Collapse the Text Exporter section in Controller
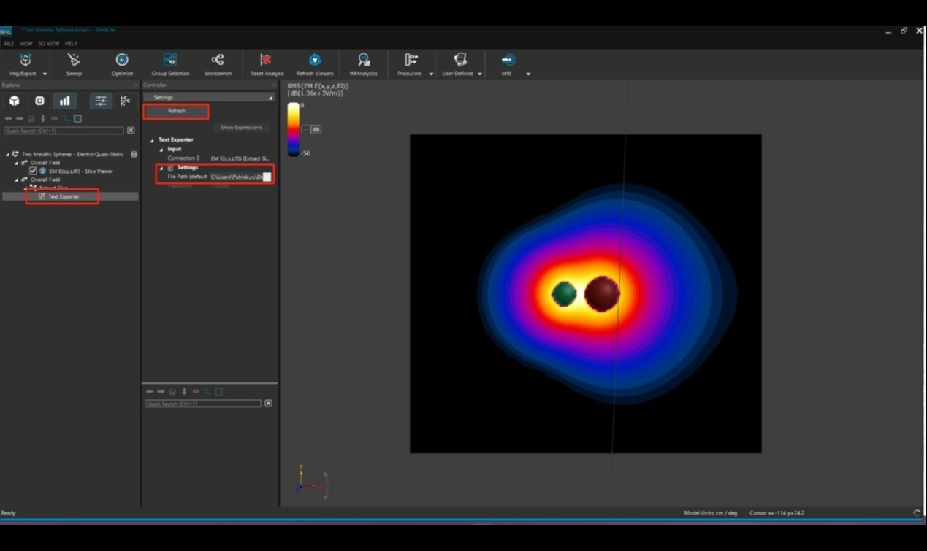 153,139
